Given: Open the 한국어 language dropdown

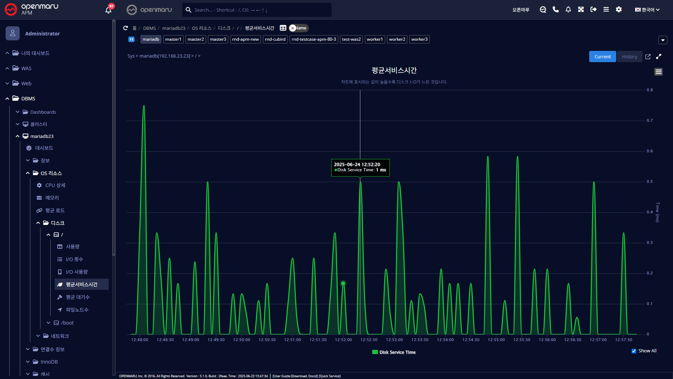Looking at the screenshot, I should (647, 10).
